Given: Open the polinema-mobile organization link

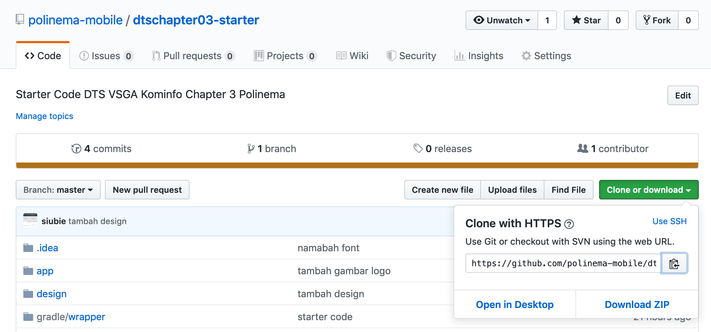Looking at the screenshot, I should click(75, 20).
